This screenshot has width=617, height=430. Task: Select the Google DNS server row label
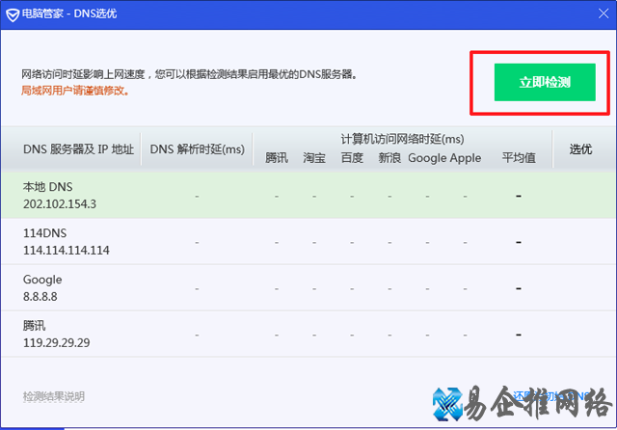point(42,280)
